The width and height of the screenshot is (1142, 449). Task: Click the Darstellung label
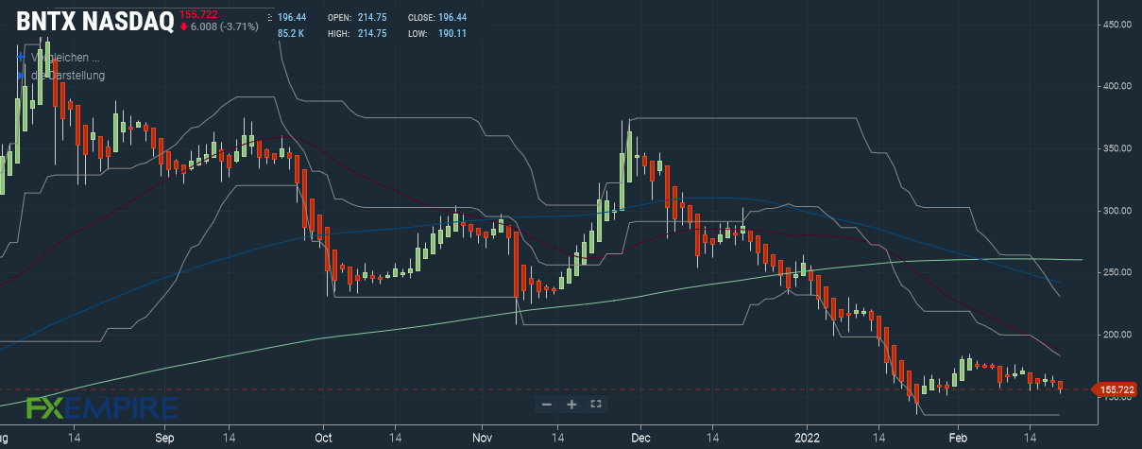coord(67,76)
